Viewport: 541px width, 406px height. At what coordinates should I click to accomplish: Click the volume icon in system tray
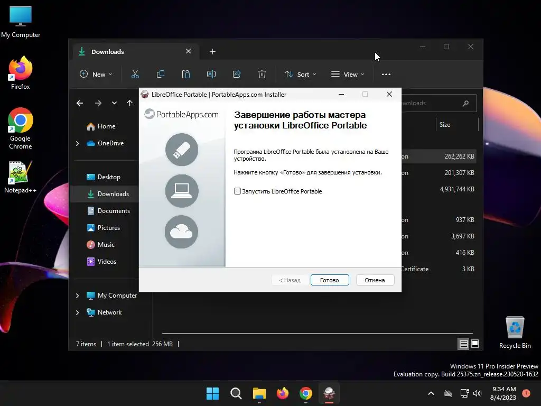pos(477,393)
